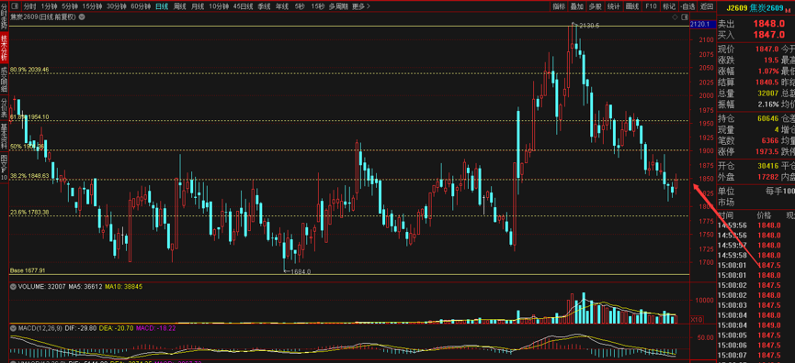Viewport: 795px width, 363px height.
Task: Click the MACD(12,26,9) indicator label
Action: [x=40, y=328]
